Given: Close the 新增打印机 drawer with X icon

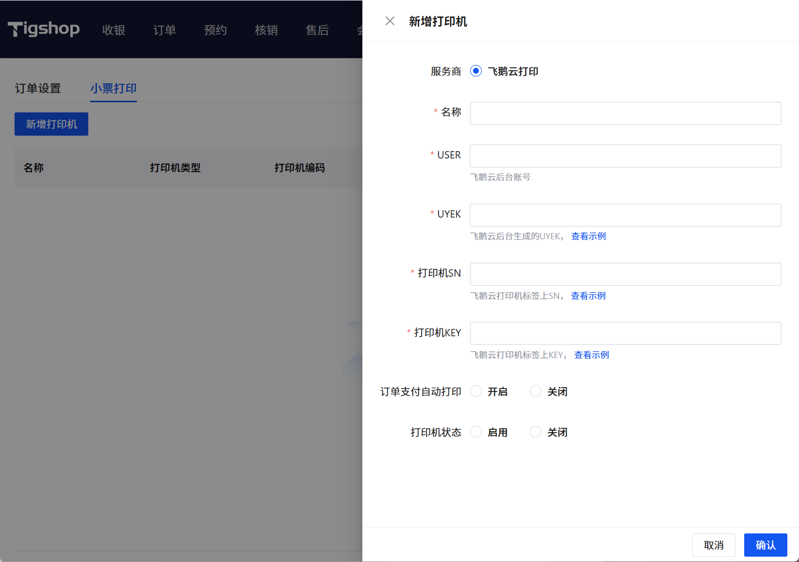Looking at the screenshot, I should pyautogui.click(x=390, y=21).
